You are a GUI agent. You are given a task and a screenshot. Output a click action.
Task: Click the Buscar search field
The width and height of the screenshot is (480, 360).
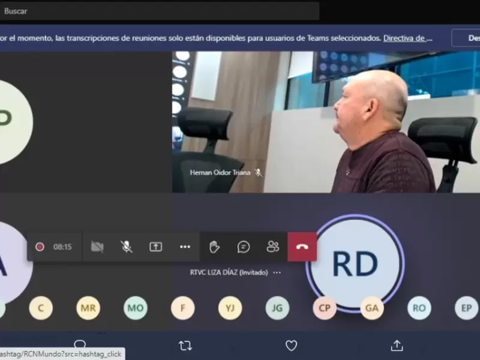coord(159,11)
